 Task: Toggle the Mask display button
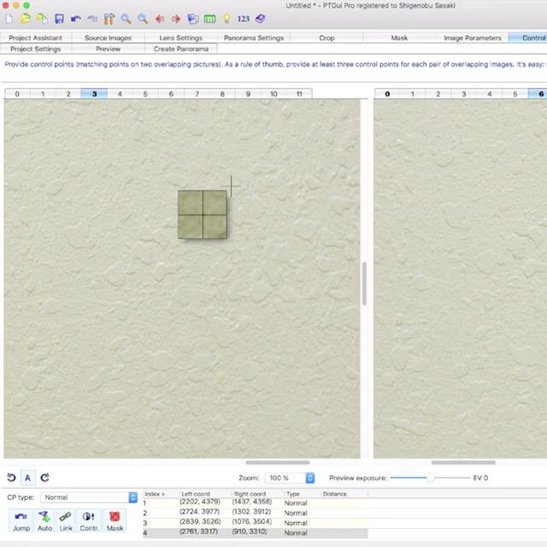click(x=115, y=521)
